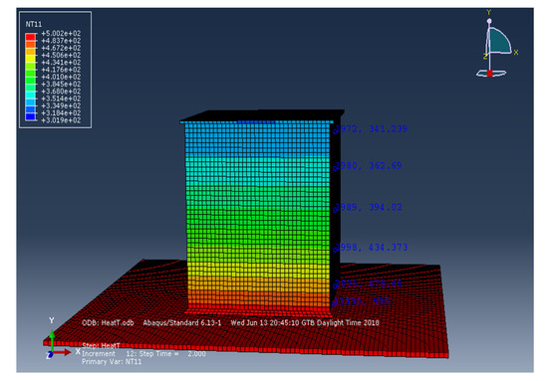Click legend maximum value +5.002e+02

point(61,33)
